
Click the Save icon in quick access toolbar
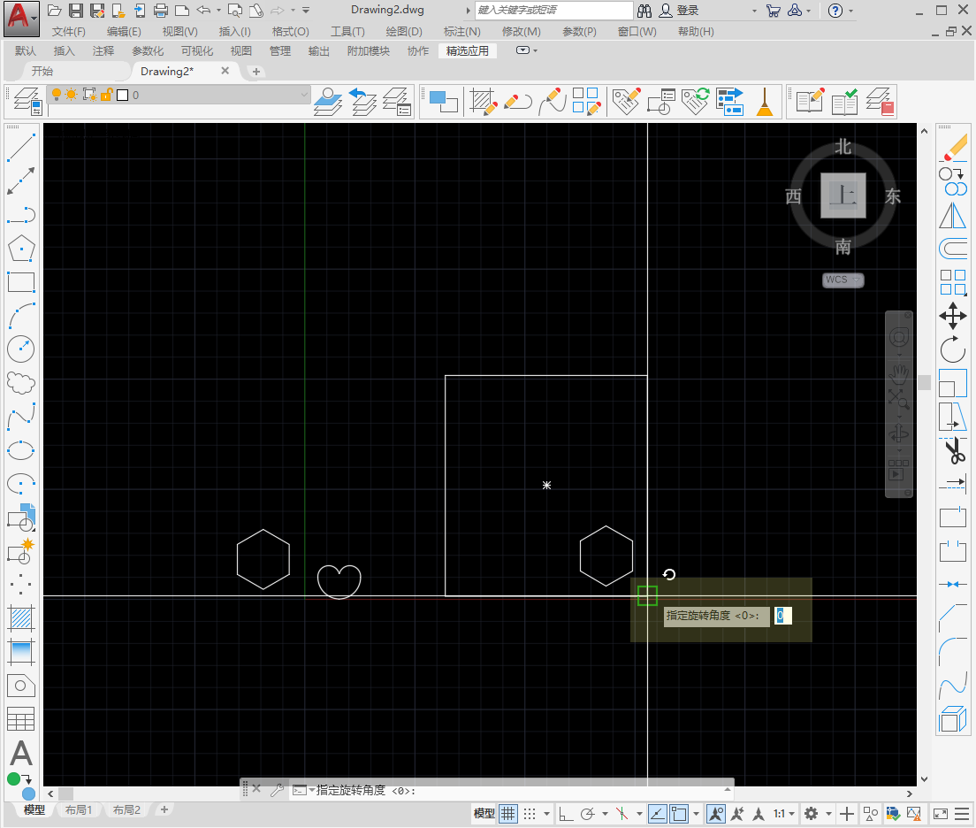click(x=76, y=11)
